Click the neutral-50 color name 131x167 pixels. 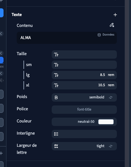86,121
